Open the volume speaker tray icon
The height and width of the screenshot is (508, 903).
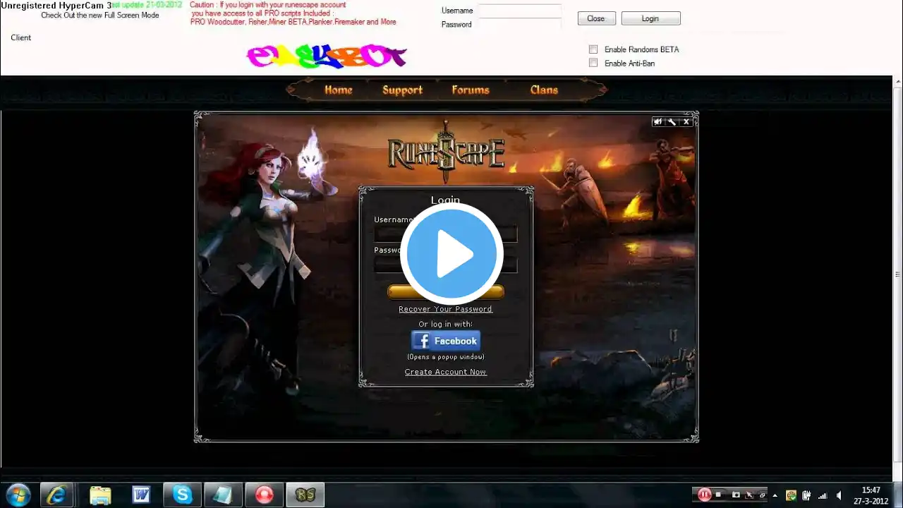(840, 495)
